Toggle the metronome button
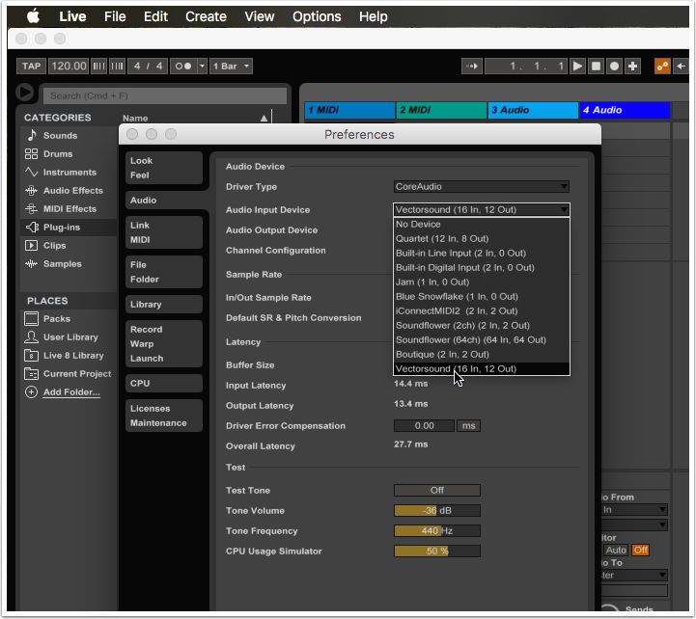Image resolution: width=696 pixels, height=619 pixels. pyautogui.click(x=183, y=67)
